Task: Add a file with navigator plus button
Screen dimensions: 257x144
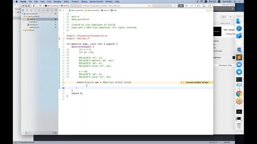Action: (23, 133)
